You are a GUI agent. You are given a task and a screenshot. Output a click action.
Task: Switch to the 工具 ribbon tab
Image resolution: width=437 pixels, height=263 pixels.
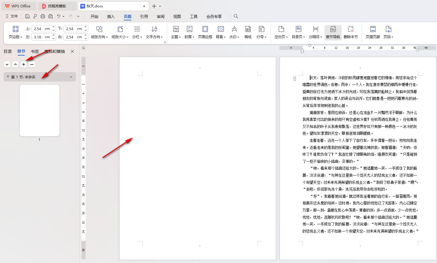point(194,17)
